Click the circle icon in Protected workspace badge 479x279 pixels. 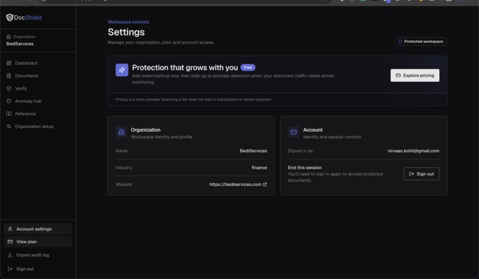(400, 42)
